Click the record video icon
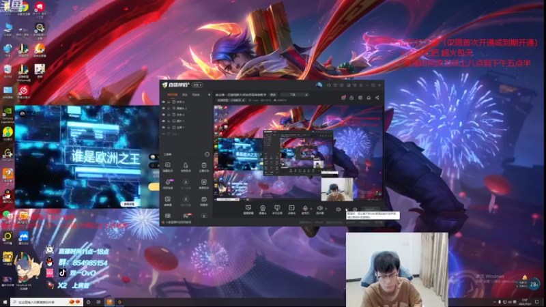Viewport: 546px width, 307px height. click(338, 209)
